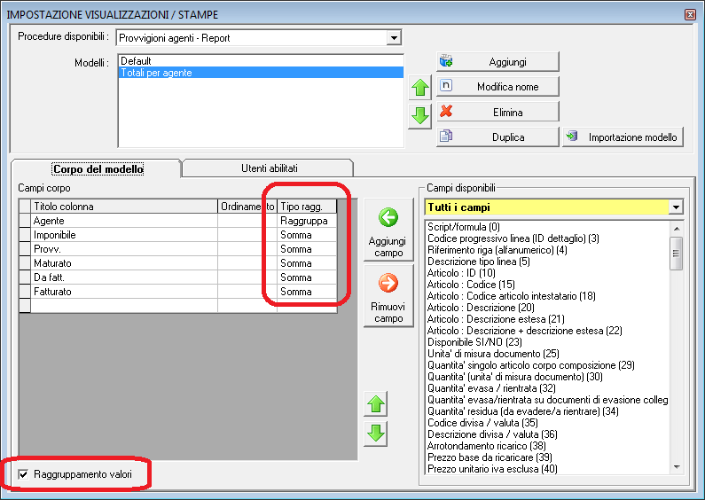Click the Elimina button
The height and width of the screenshot is (500, 705).
point(497,112)
